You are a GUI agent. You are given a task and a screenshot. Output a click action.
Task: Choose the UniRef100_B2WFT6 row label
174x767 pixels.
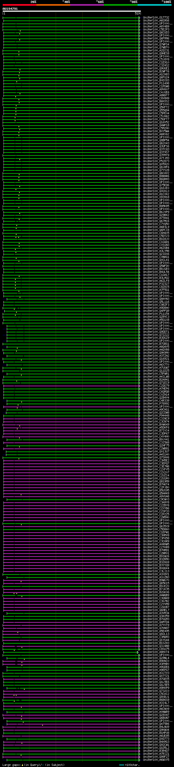point(156,72)
